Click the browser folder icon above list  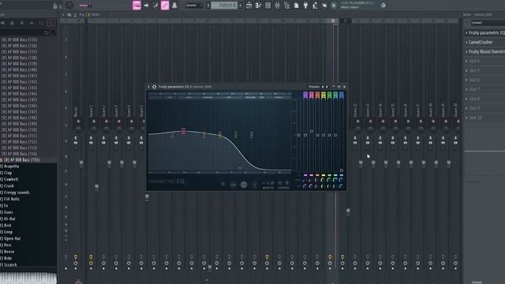tap(47, 32)
